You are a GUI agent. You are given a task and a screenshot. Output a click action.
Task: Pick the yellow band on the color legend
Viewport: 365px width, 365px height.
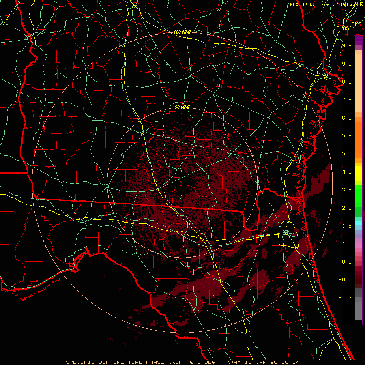coord(358,174)
